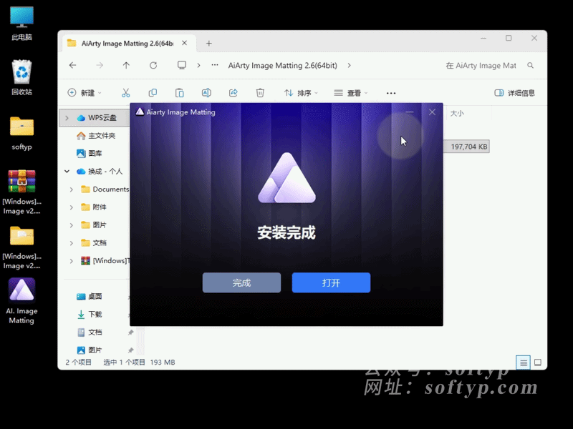Click the search magnifier icon

(530, 66)
